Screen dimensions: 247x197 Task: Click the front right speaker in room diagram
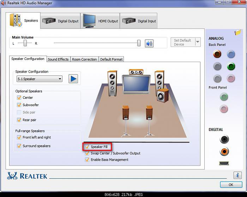pos(159,81)
